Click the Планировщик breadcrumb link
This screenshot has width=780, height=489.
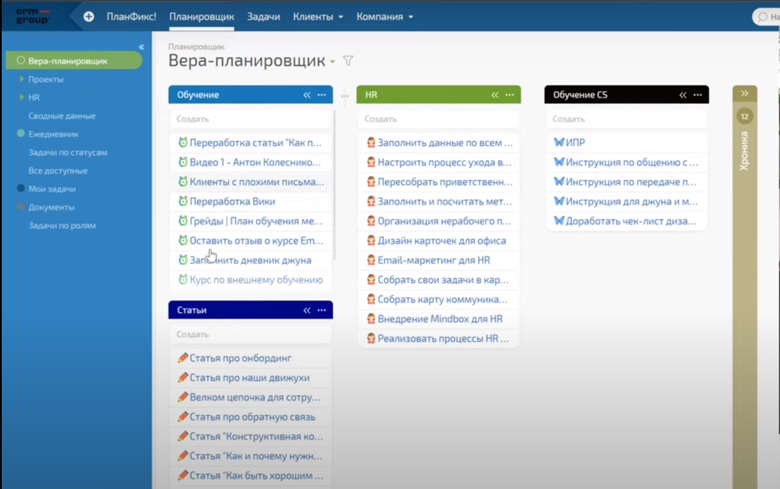point(196,46)
